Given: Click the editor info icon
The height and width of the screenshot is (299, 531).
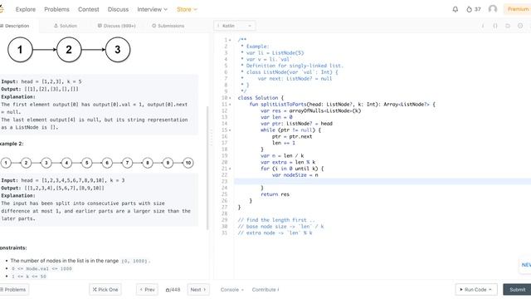Looking at the screenshot, I should point(483,26).
